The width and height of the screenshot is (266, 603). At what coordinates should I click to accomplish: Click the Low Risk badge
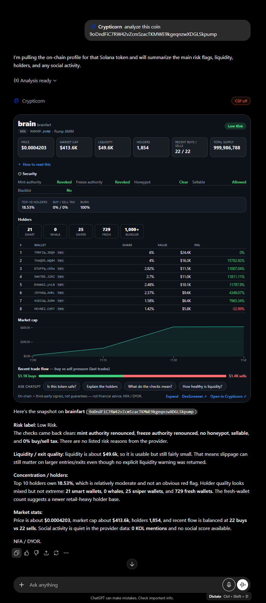pos(235,126)
